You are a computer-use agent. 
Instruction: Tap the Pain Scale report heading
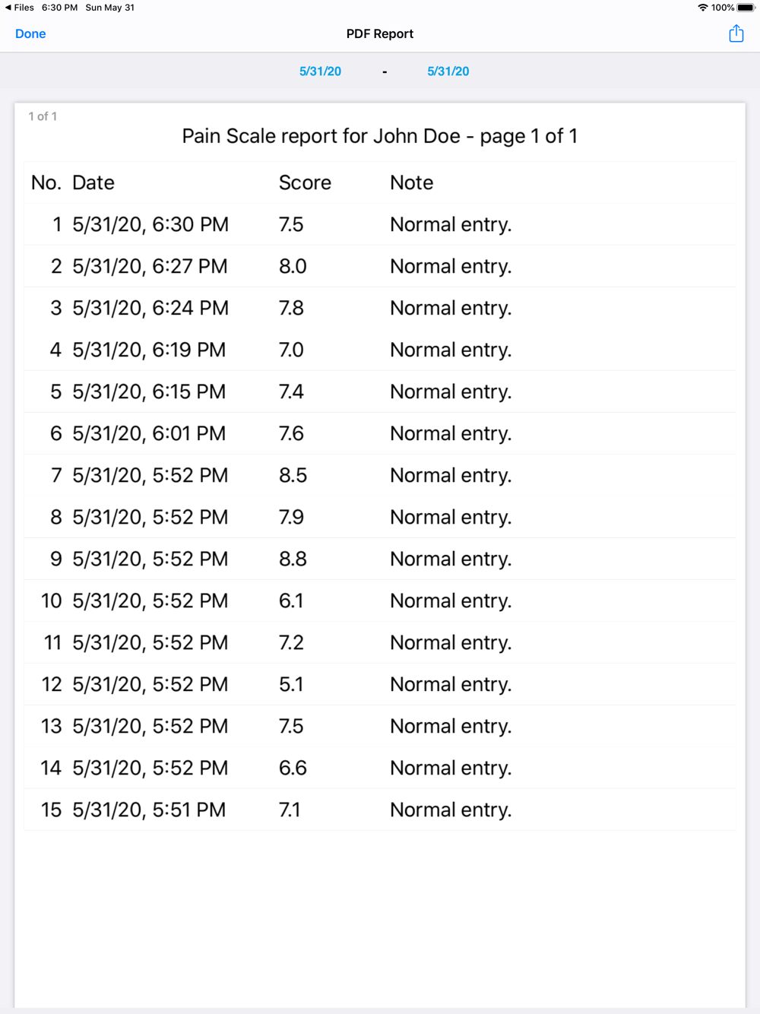pos(380,136)
